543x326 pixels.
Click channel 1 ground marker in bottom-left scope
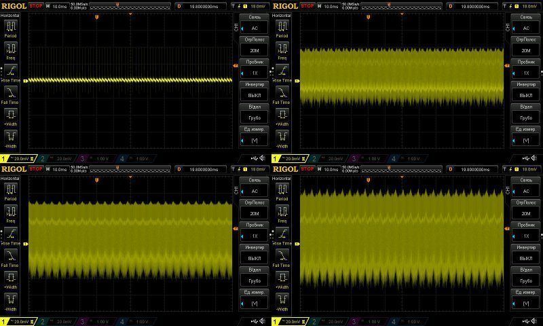pos(26,244)
